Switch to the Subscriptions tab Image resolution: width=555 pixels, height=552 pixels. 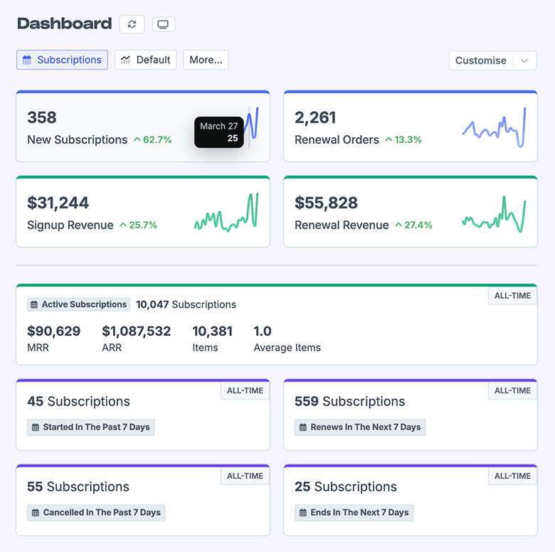62,60
